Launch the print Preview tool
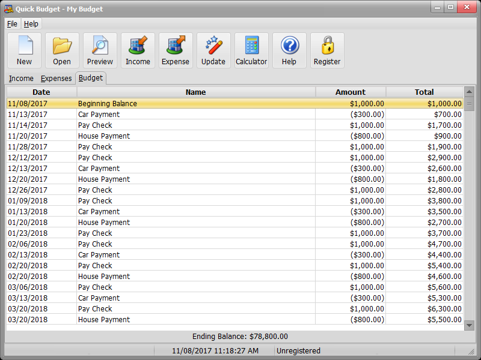The height and width of the screenshot is (360, 481). (x=100, y=50)
